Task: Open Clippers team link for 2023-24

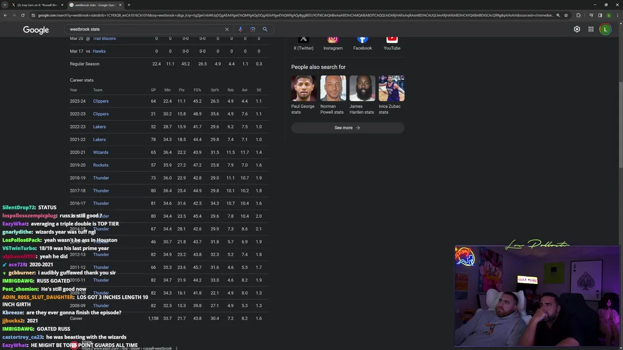Action: [x=101, y=101]
